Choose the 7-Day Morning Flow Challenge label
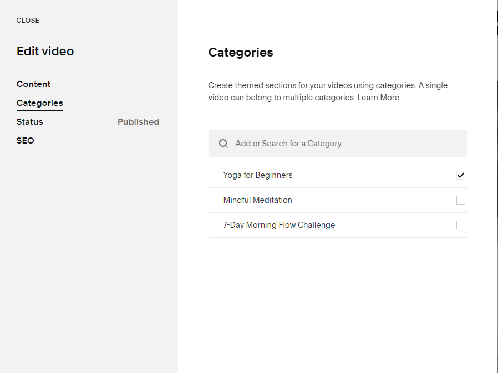Image resolution: width=498 pixels, height=373 pixels. coord(279,225)
